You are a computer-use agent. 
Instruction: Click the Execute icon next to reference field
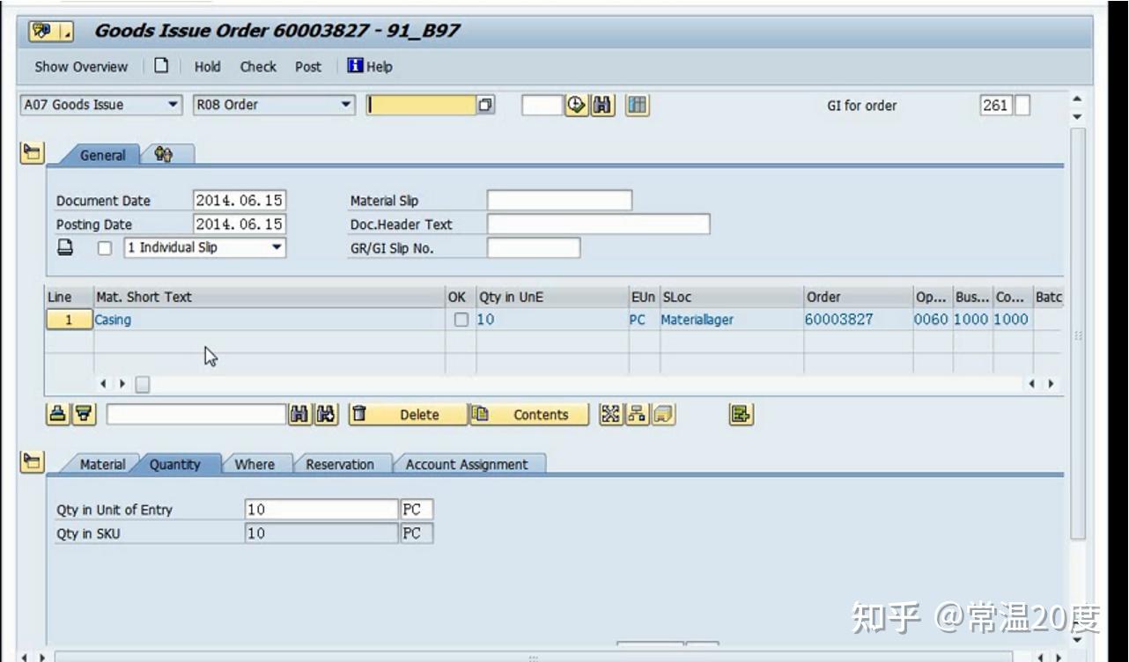(577, 105)
